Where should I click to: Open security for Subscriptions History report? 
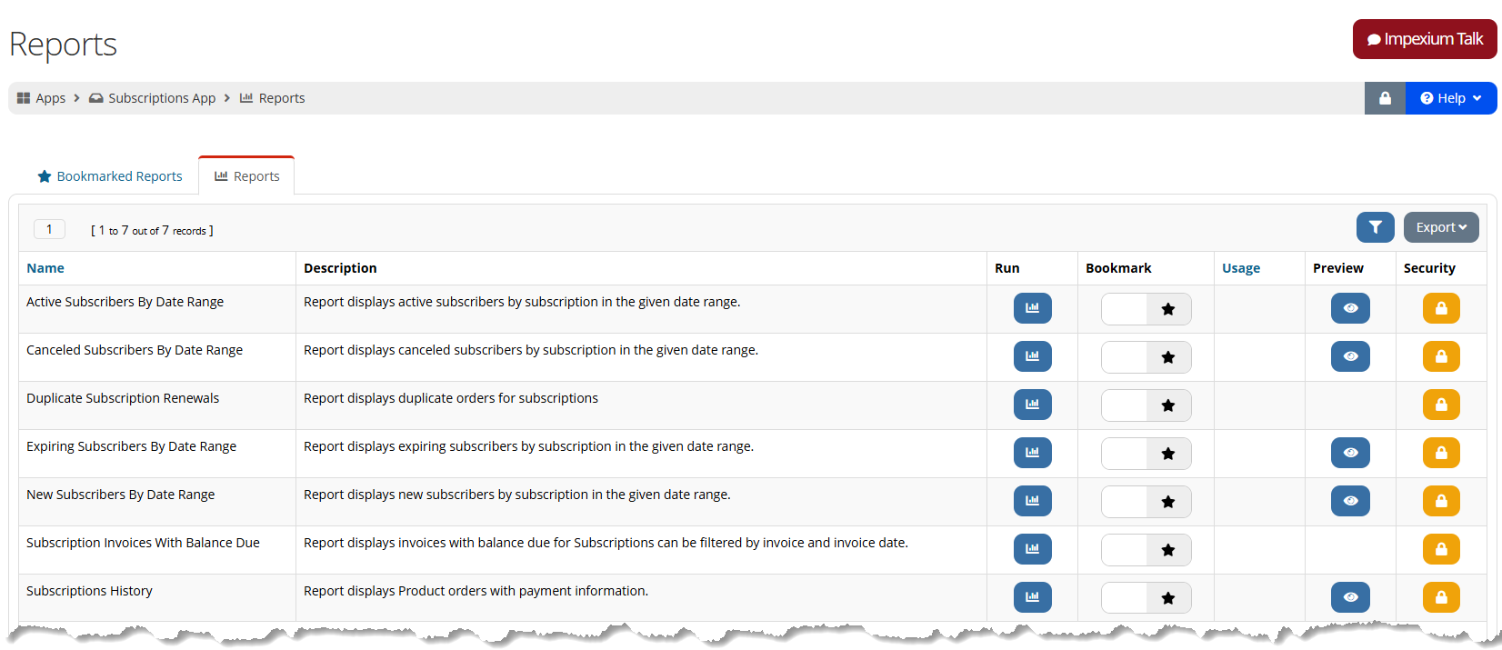[1441, 597]
